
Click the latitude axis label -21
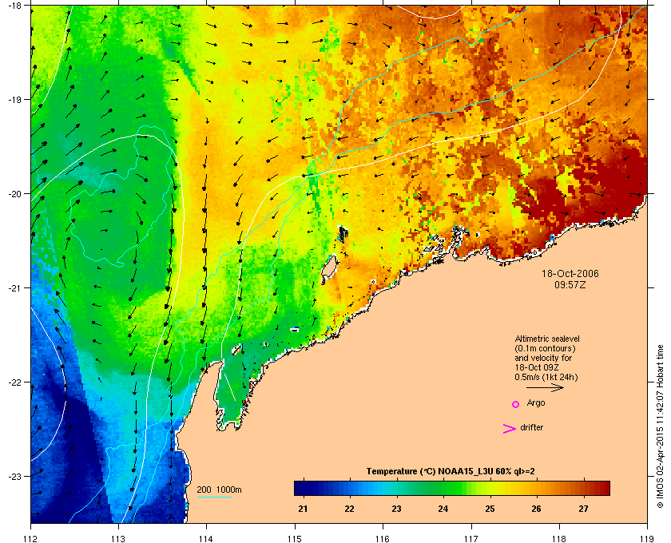click(15, 288)
